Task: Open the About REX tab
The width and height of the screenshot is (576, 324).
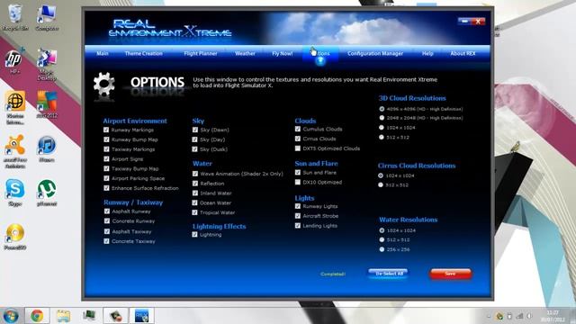Action: (x=463, y=54)
